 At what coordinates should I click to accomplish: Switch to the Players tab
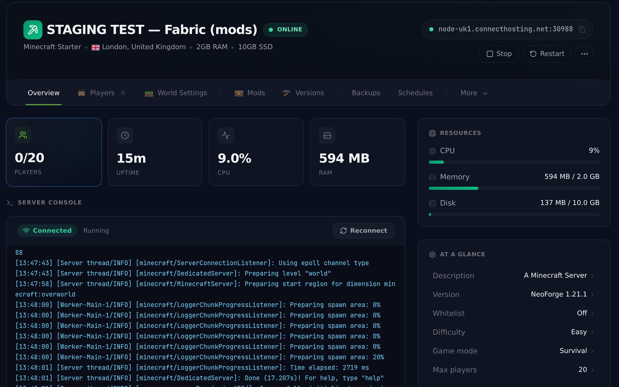click(x=102, y=93)
